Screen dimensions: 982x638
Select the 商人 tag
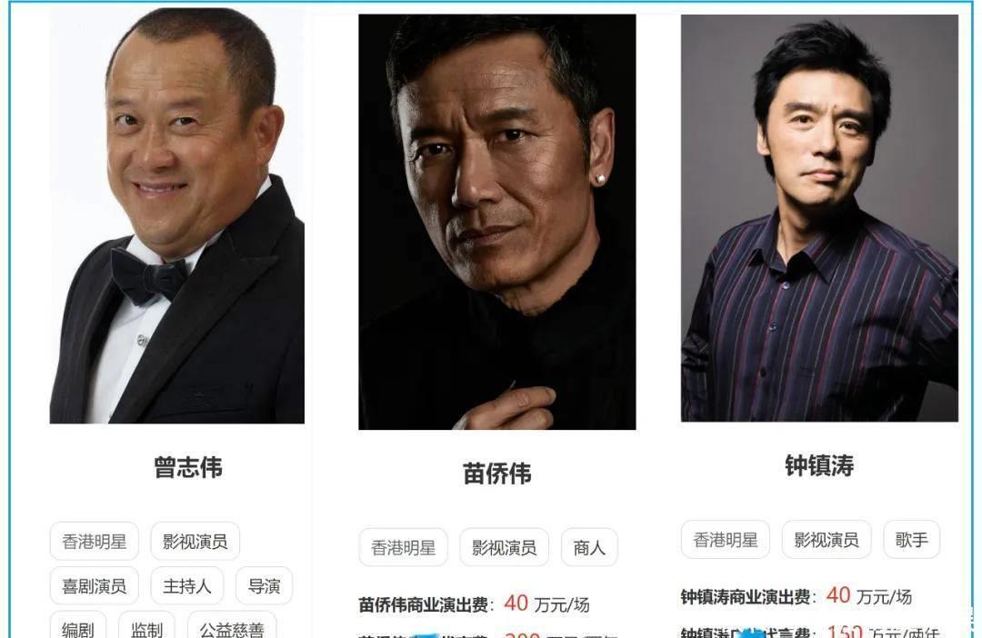589,547
